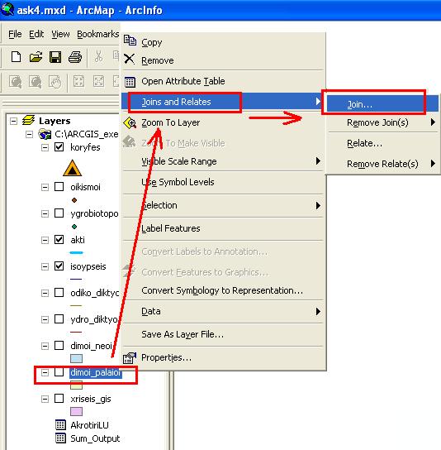Click the Zoom To Layer icon
Screen dimensions: 441x450
coord(130,122)
